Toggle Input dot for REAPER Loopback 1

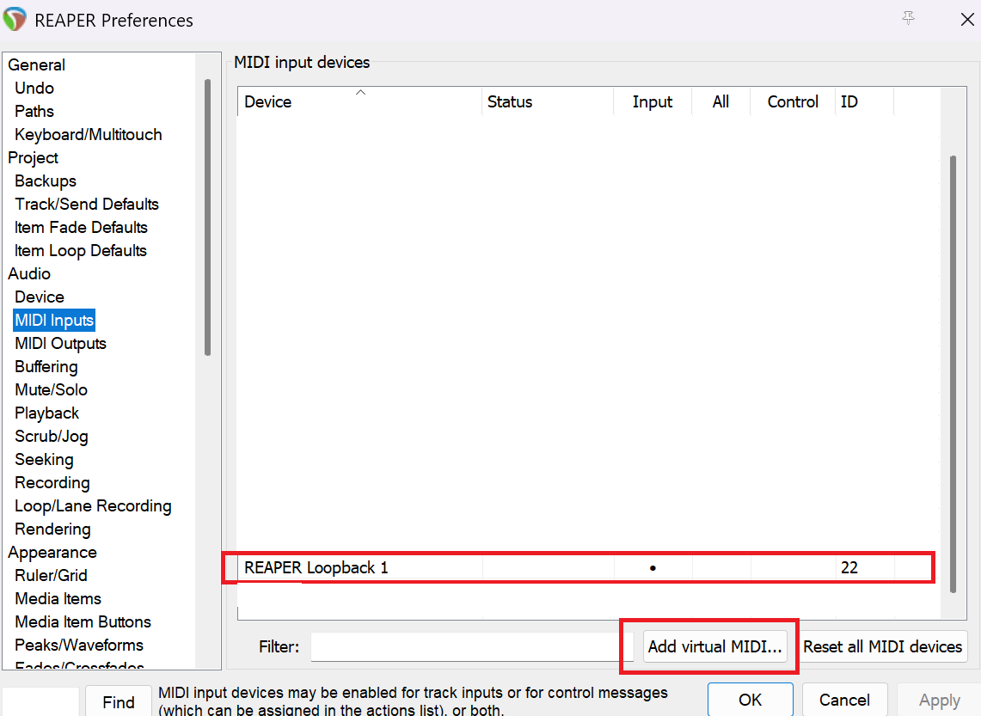pyautogui.click(x=653, y=568)
